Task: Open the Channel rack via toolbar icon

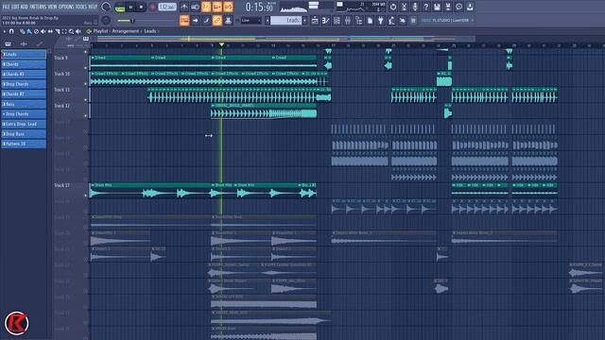Action: coord(337,21)
